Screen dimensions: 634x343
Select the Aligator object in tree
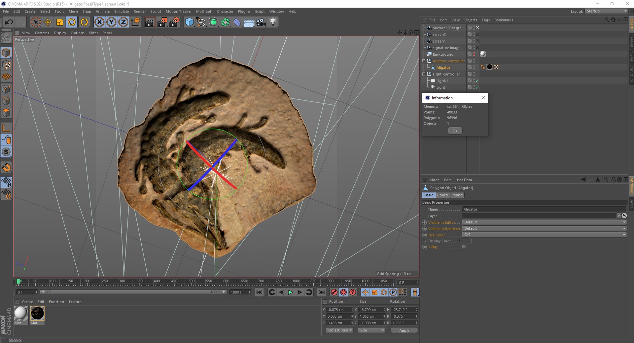(443, 68)
